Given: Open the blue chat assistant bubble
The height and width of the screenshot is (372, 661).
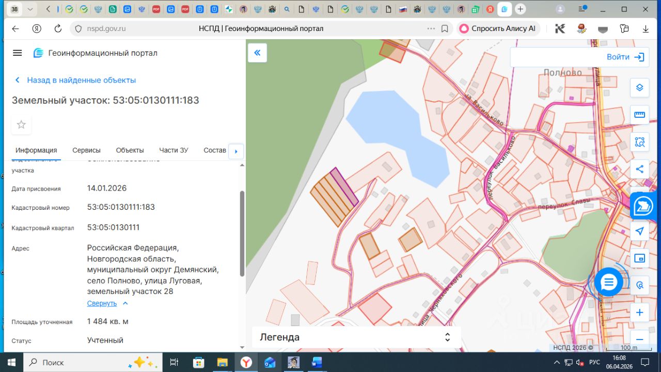Looking at the screenshot, I should [x=609, y=282].
